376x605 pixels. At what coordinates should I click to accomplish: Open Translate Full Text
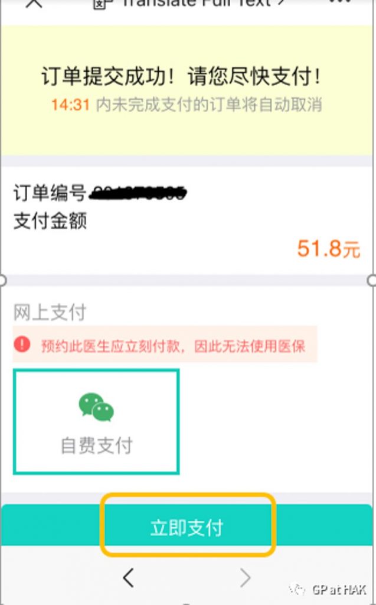(202, 3)
